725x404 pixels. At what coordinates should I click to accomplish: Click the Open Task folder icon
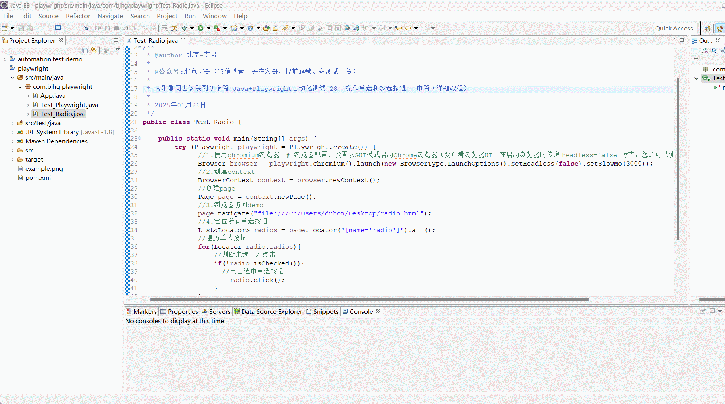click(x=275, y=28)
